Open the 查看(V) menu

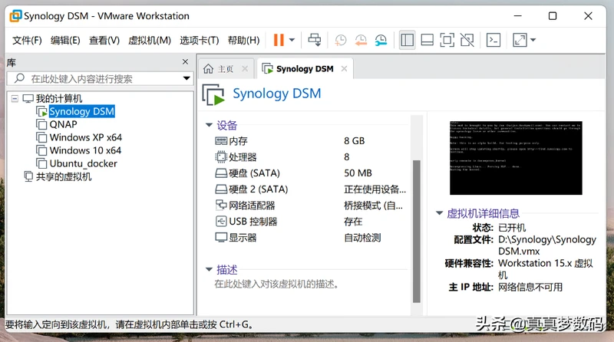click(x=104, y=41)
